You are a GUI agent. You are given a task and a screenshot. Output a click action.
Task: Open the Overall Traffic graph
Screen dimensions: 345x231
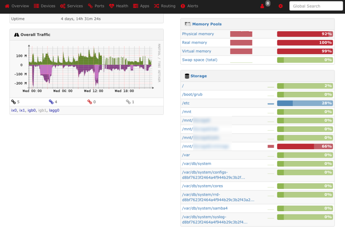[x=87, y=68]
